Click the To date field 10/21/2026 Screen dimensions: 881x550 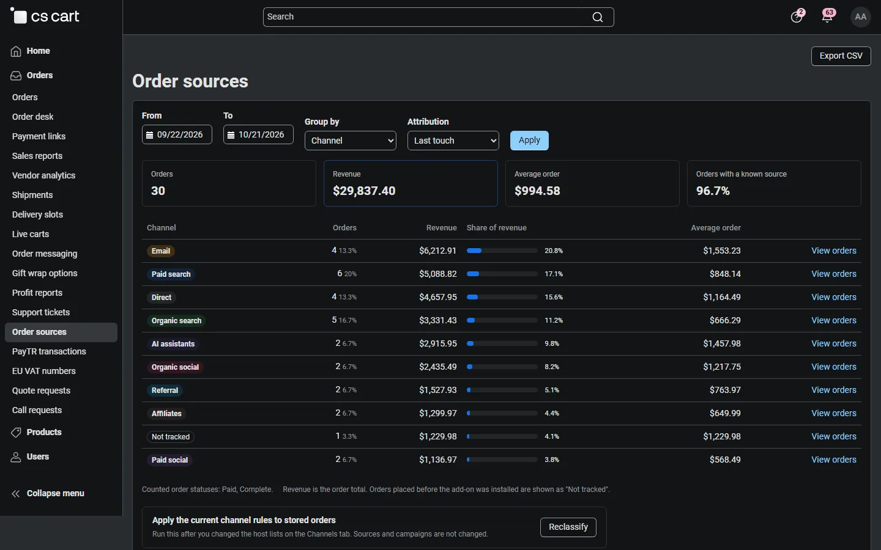tap(258, 135)
